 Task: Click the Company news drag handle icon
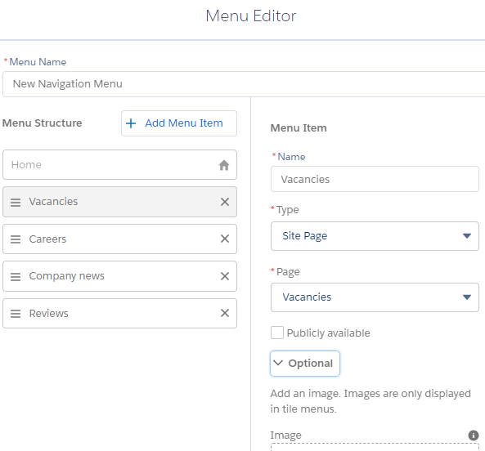click(16, 276)
